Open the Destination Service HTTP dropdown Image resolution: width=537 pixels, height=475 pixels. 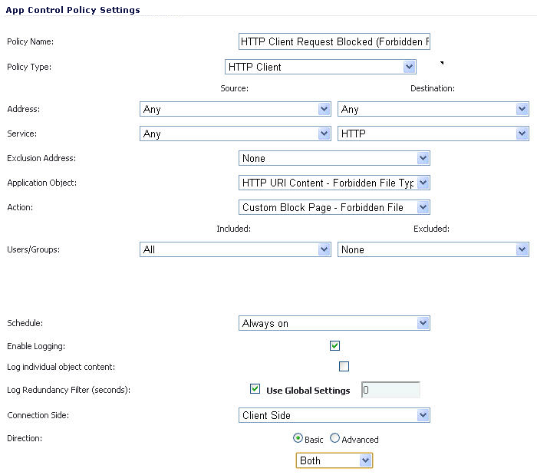pyautogui.click(x=433, y=134)
